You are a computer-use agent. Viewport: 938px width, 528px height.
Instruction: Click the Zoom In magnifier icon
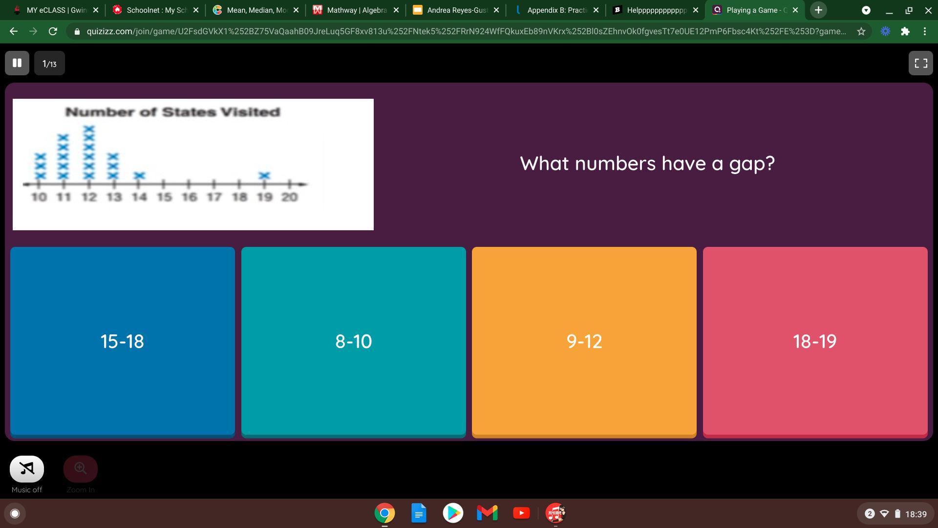pyautogui.click(x=81, y=469)
